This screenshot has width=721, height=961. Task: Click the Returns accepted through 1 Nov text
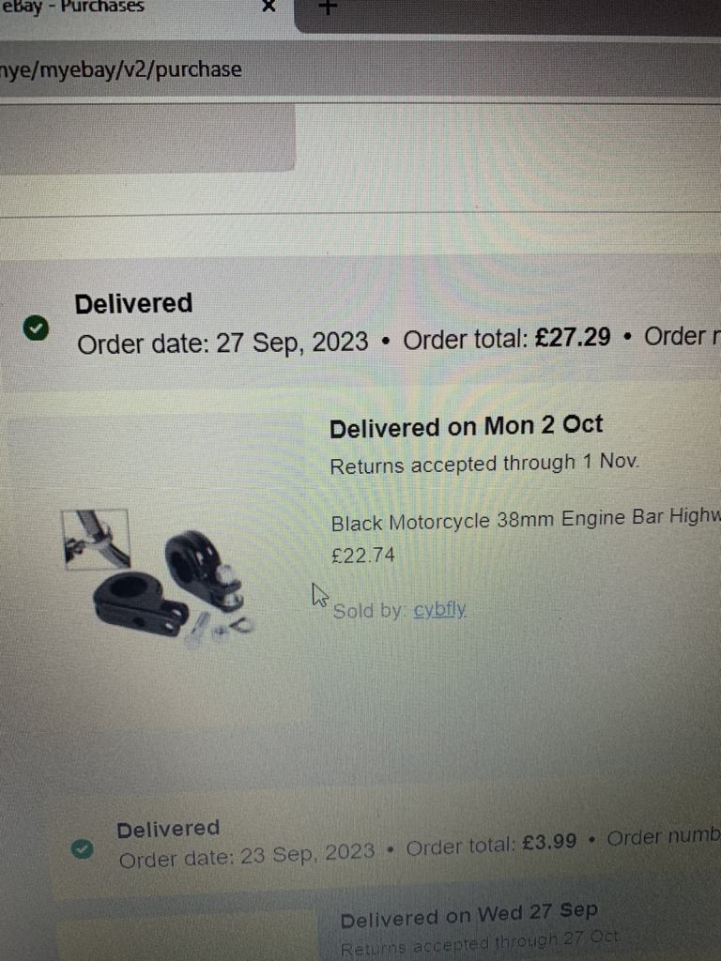click(484, 464)
